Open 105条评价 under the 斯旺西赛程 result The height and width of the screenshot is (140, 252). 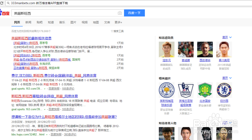coord(68,109)
